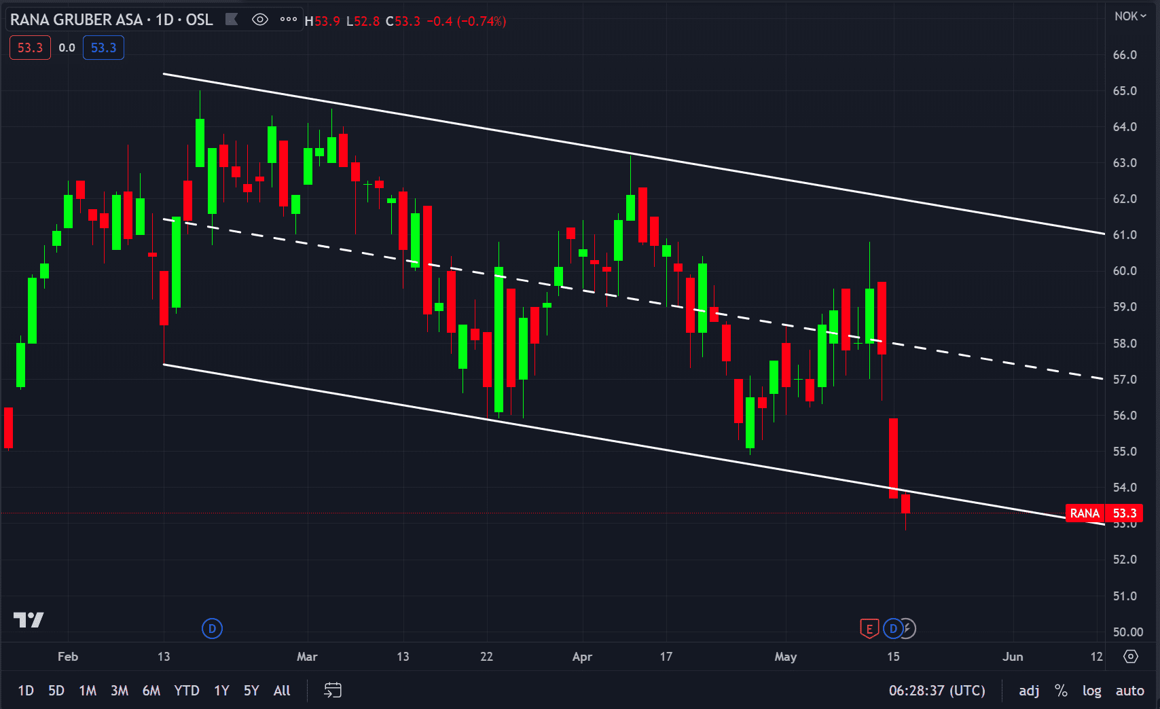1160x709 pixels.
Task: Open chart settings hexagon gear icon
Action: click(1131, 657)
